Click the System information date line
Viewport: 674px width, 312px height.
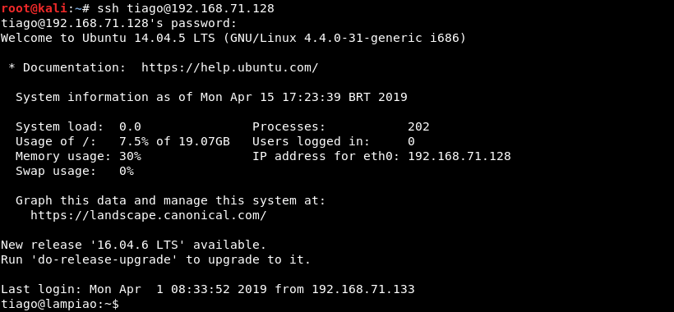point(211,97)
